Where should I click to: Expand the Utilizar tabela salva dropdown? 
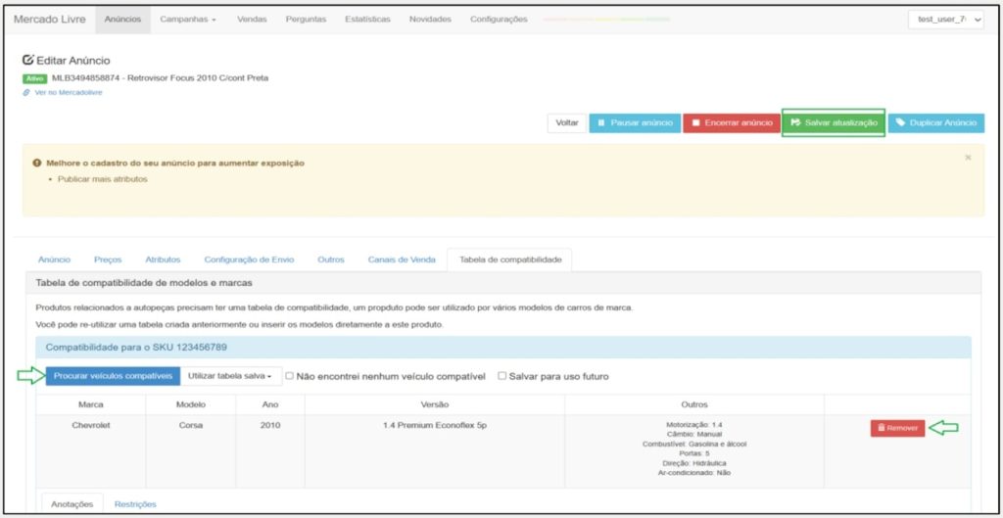(230, 376)
